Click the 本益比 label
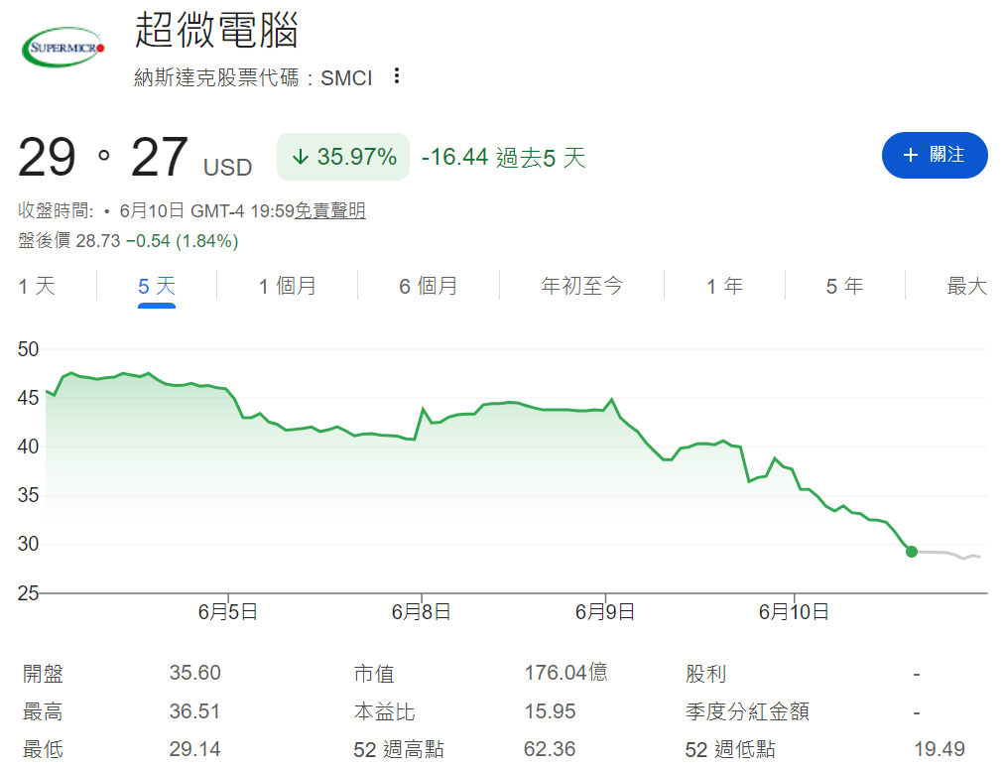The height and width of the screenshot is (768, 1003). click(385, 711)
